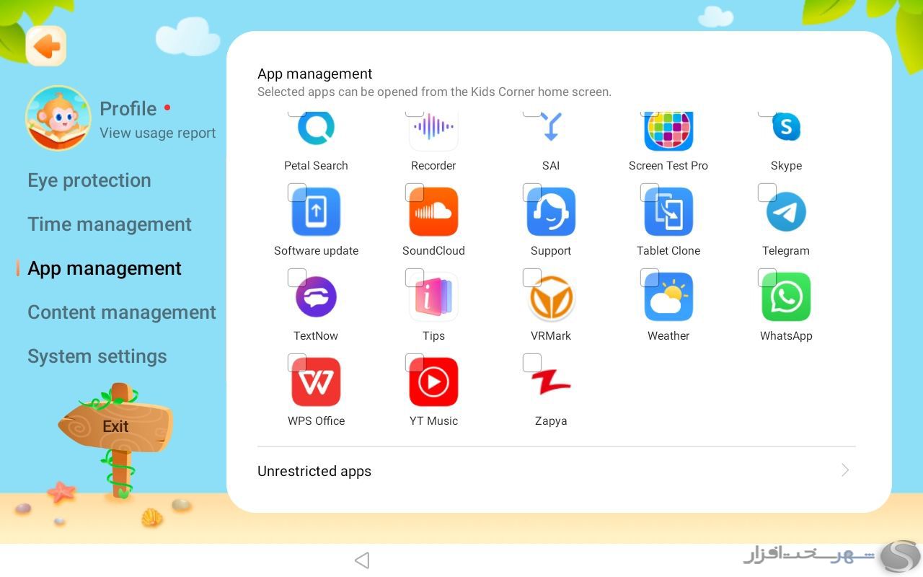Tap the Support app icon
923x577 pixels.
point(551,211)
